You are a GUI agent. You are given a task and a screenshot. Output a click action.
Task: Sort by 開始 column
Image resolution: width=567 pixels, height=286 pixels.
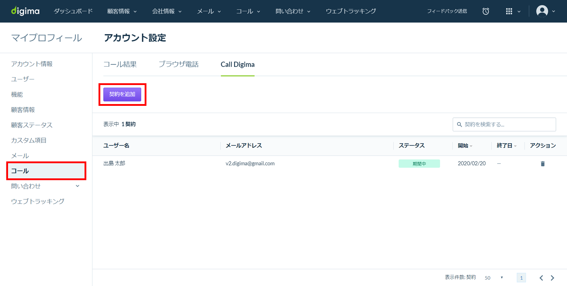[x=465, y=146]
